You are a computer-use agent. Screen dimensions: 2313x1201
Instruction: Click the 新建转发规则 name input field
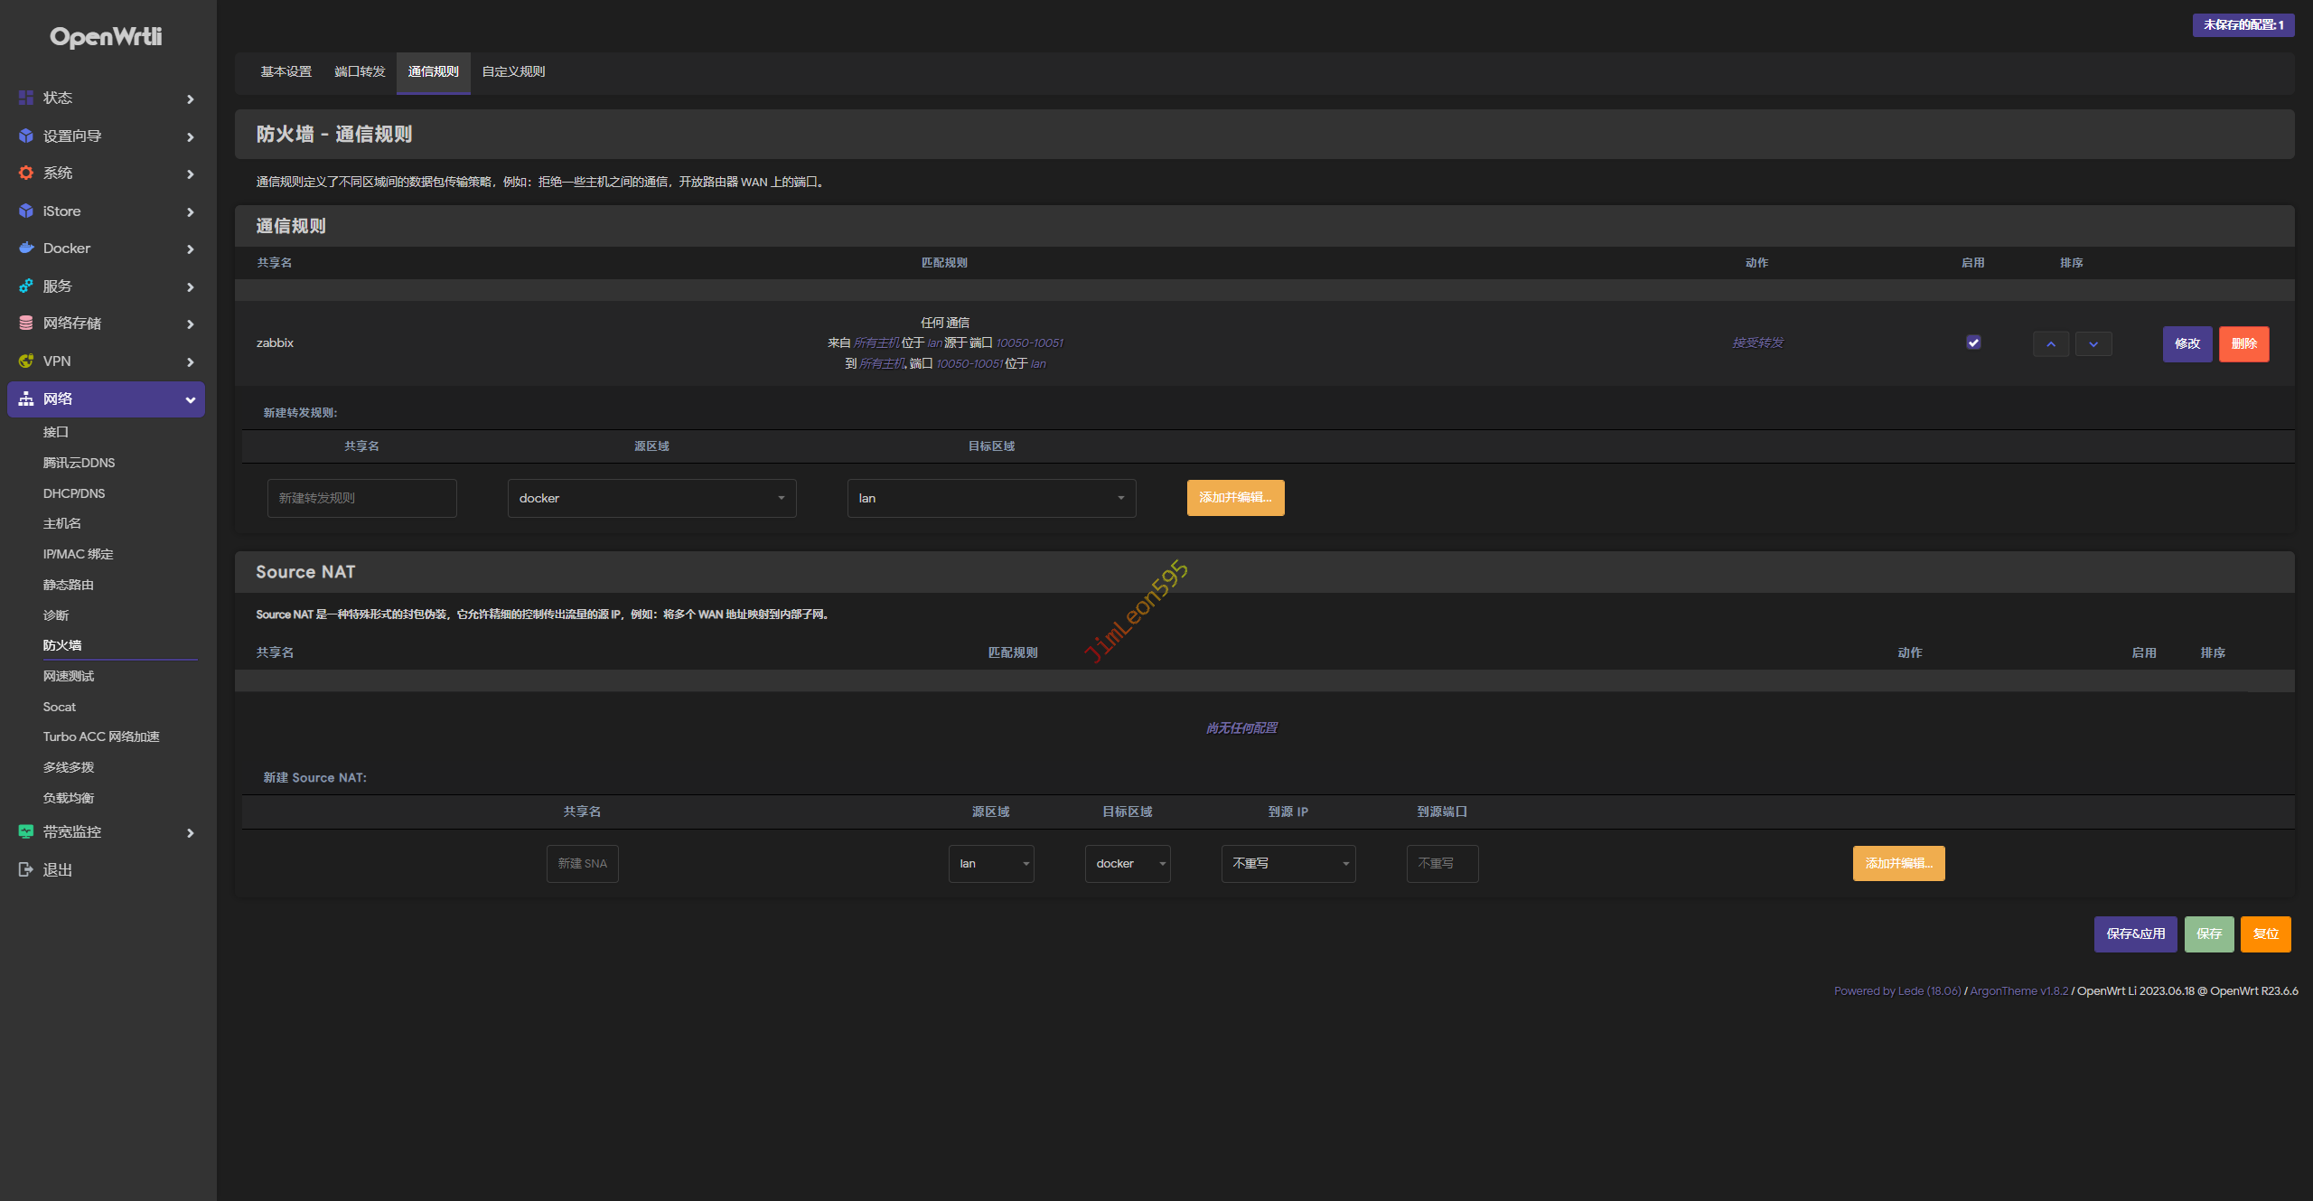click(x=361, y=498)
